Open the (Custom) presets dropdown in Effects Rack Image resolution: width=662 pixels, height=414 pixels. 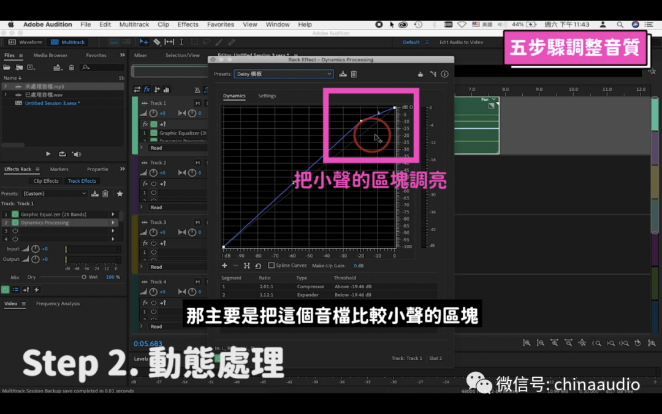(54, 193)
